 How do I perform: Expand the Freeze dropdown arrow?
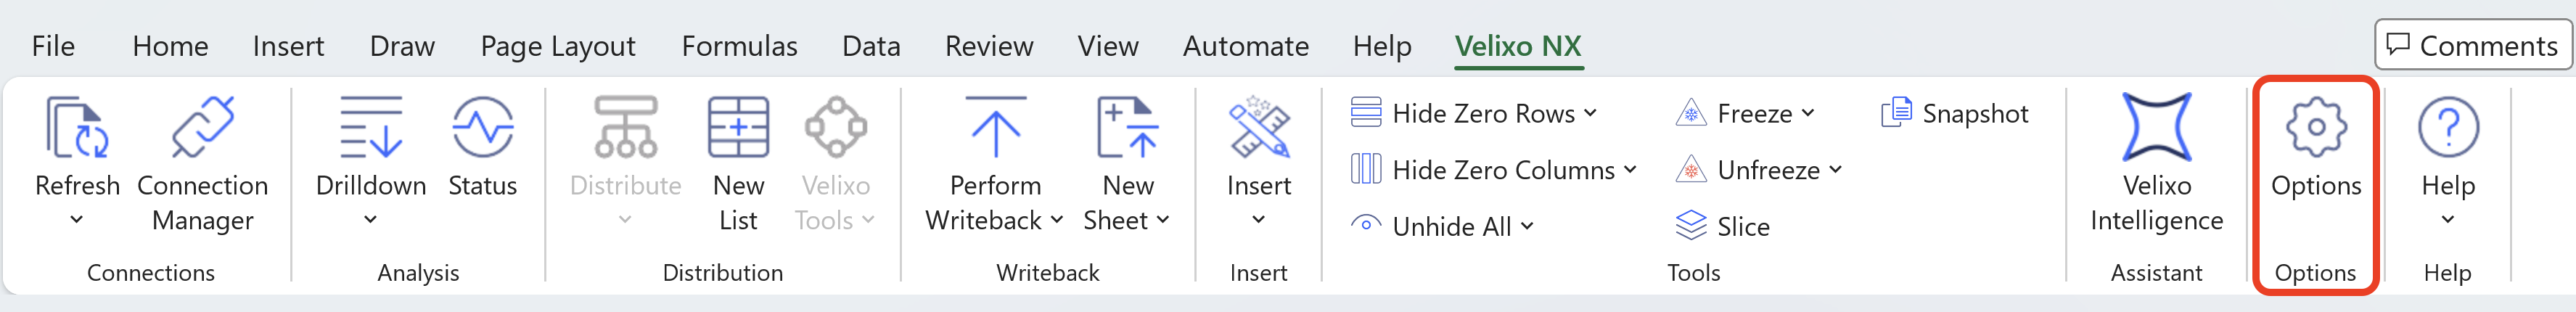pyautogui.click(x=1808, y=113)
